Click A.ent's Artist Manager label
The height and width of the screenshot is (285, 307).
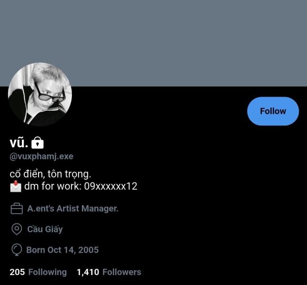click(x=73, y=209)
